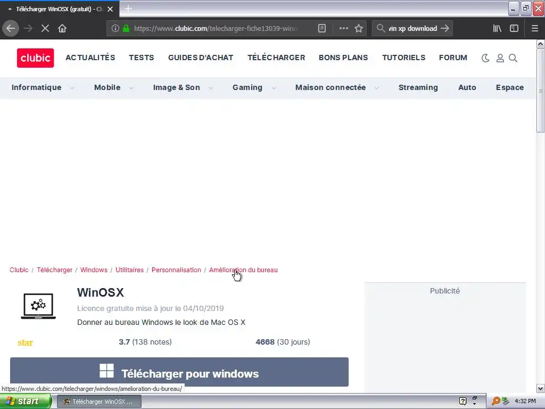Stop loading the page with the X button

(45, 28)
